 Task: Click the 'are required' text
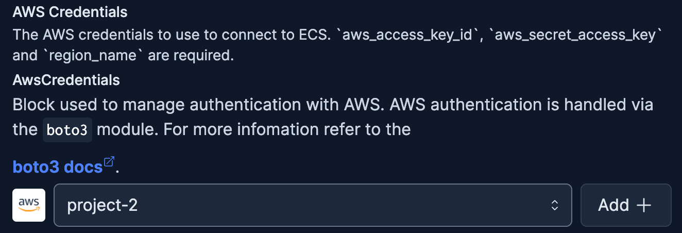click(191, 56)
